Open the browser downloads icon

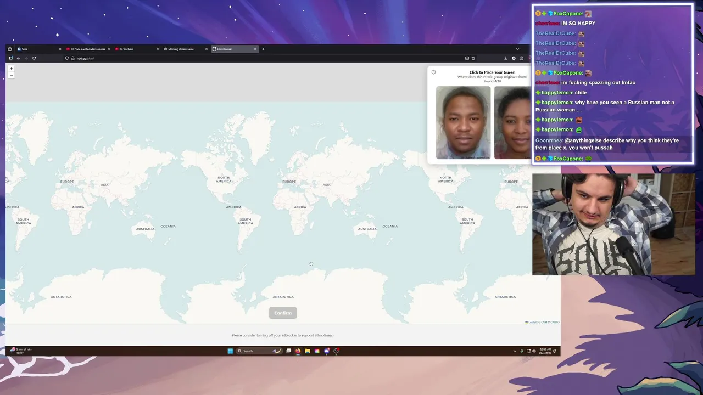point(506,58)
